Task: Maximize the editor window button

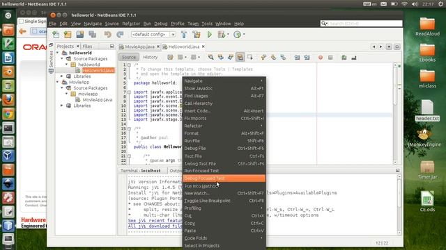Action: pyautogui.click(x=397, y=47)
